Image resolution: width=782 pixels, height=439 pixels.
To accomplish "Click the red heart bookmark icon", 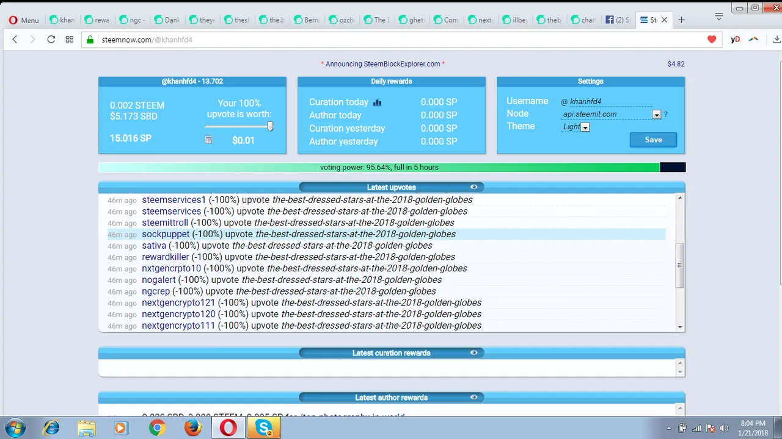I will click(712, 39).
